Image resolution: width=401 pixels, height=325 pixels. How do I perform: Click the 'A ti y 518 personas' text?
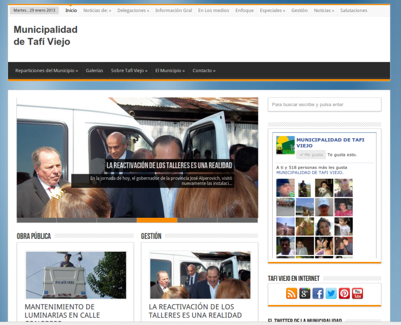click(311, 168)
